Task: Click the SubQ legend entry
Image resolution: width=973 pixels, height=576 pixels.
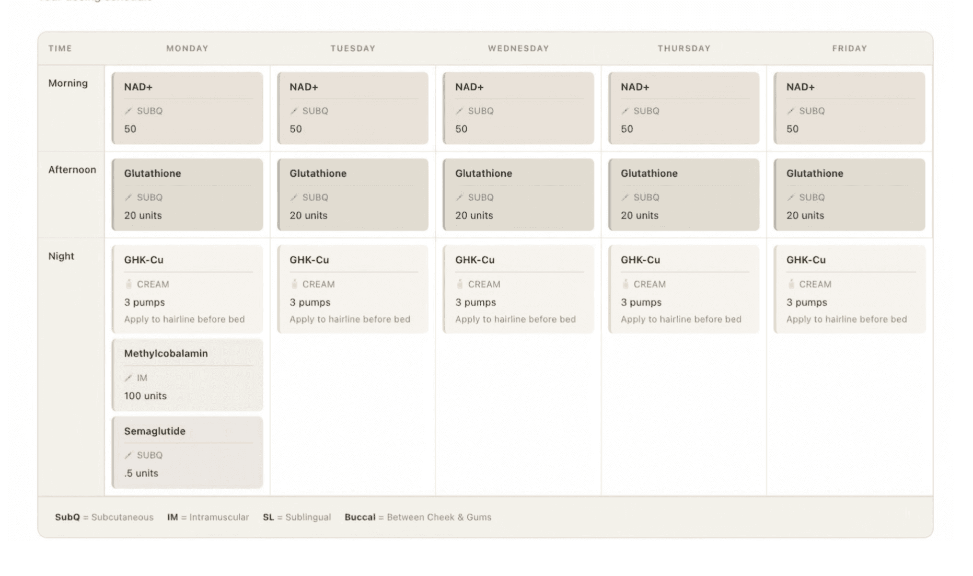Action: click(103, 517)
